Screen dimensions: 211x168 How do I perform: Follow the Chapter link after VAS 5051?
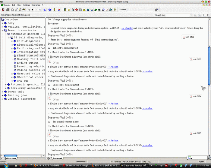(127, 28)
